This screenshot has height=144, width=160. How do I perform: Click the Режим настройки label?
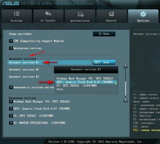[x=20, y=34]
